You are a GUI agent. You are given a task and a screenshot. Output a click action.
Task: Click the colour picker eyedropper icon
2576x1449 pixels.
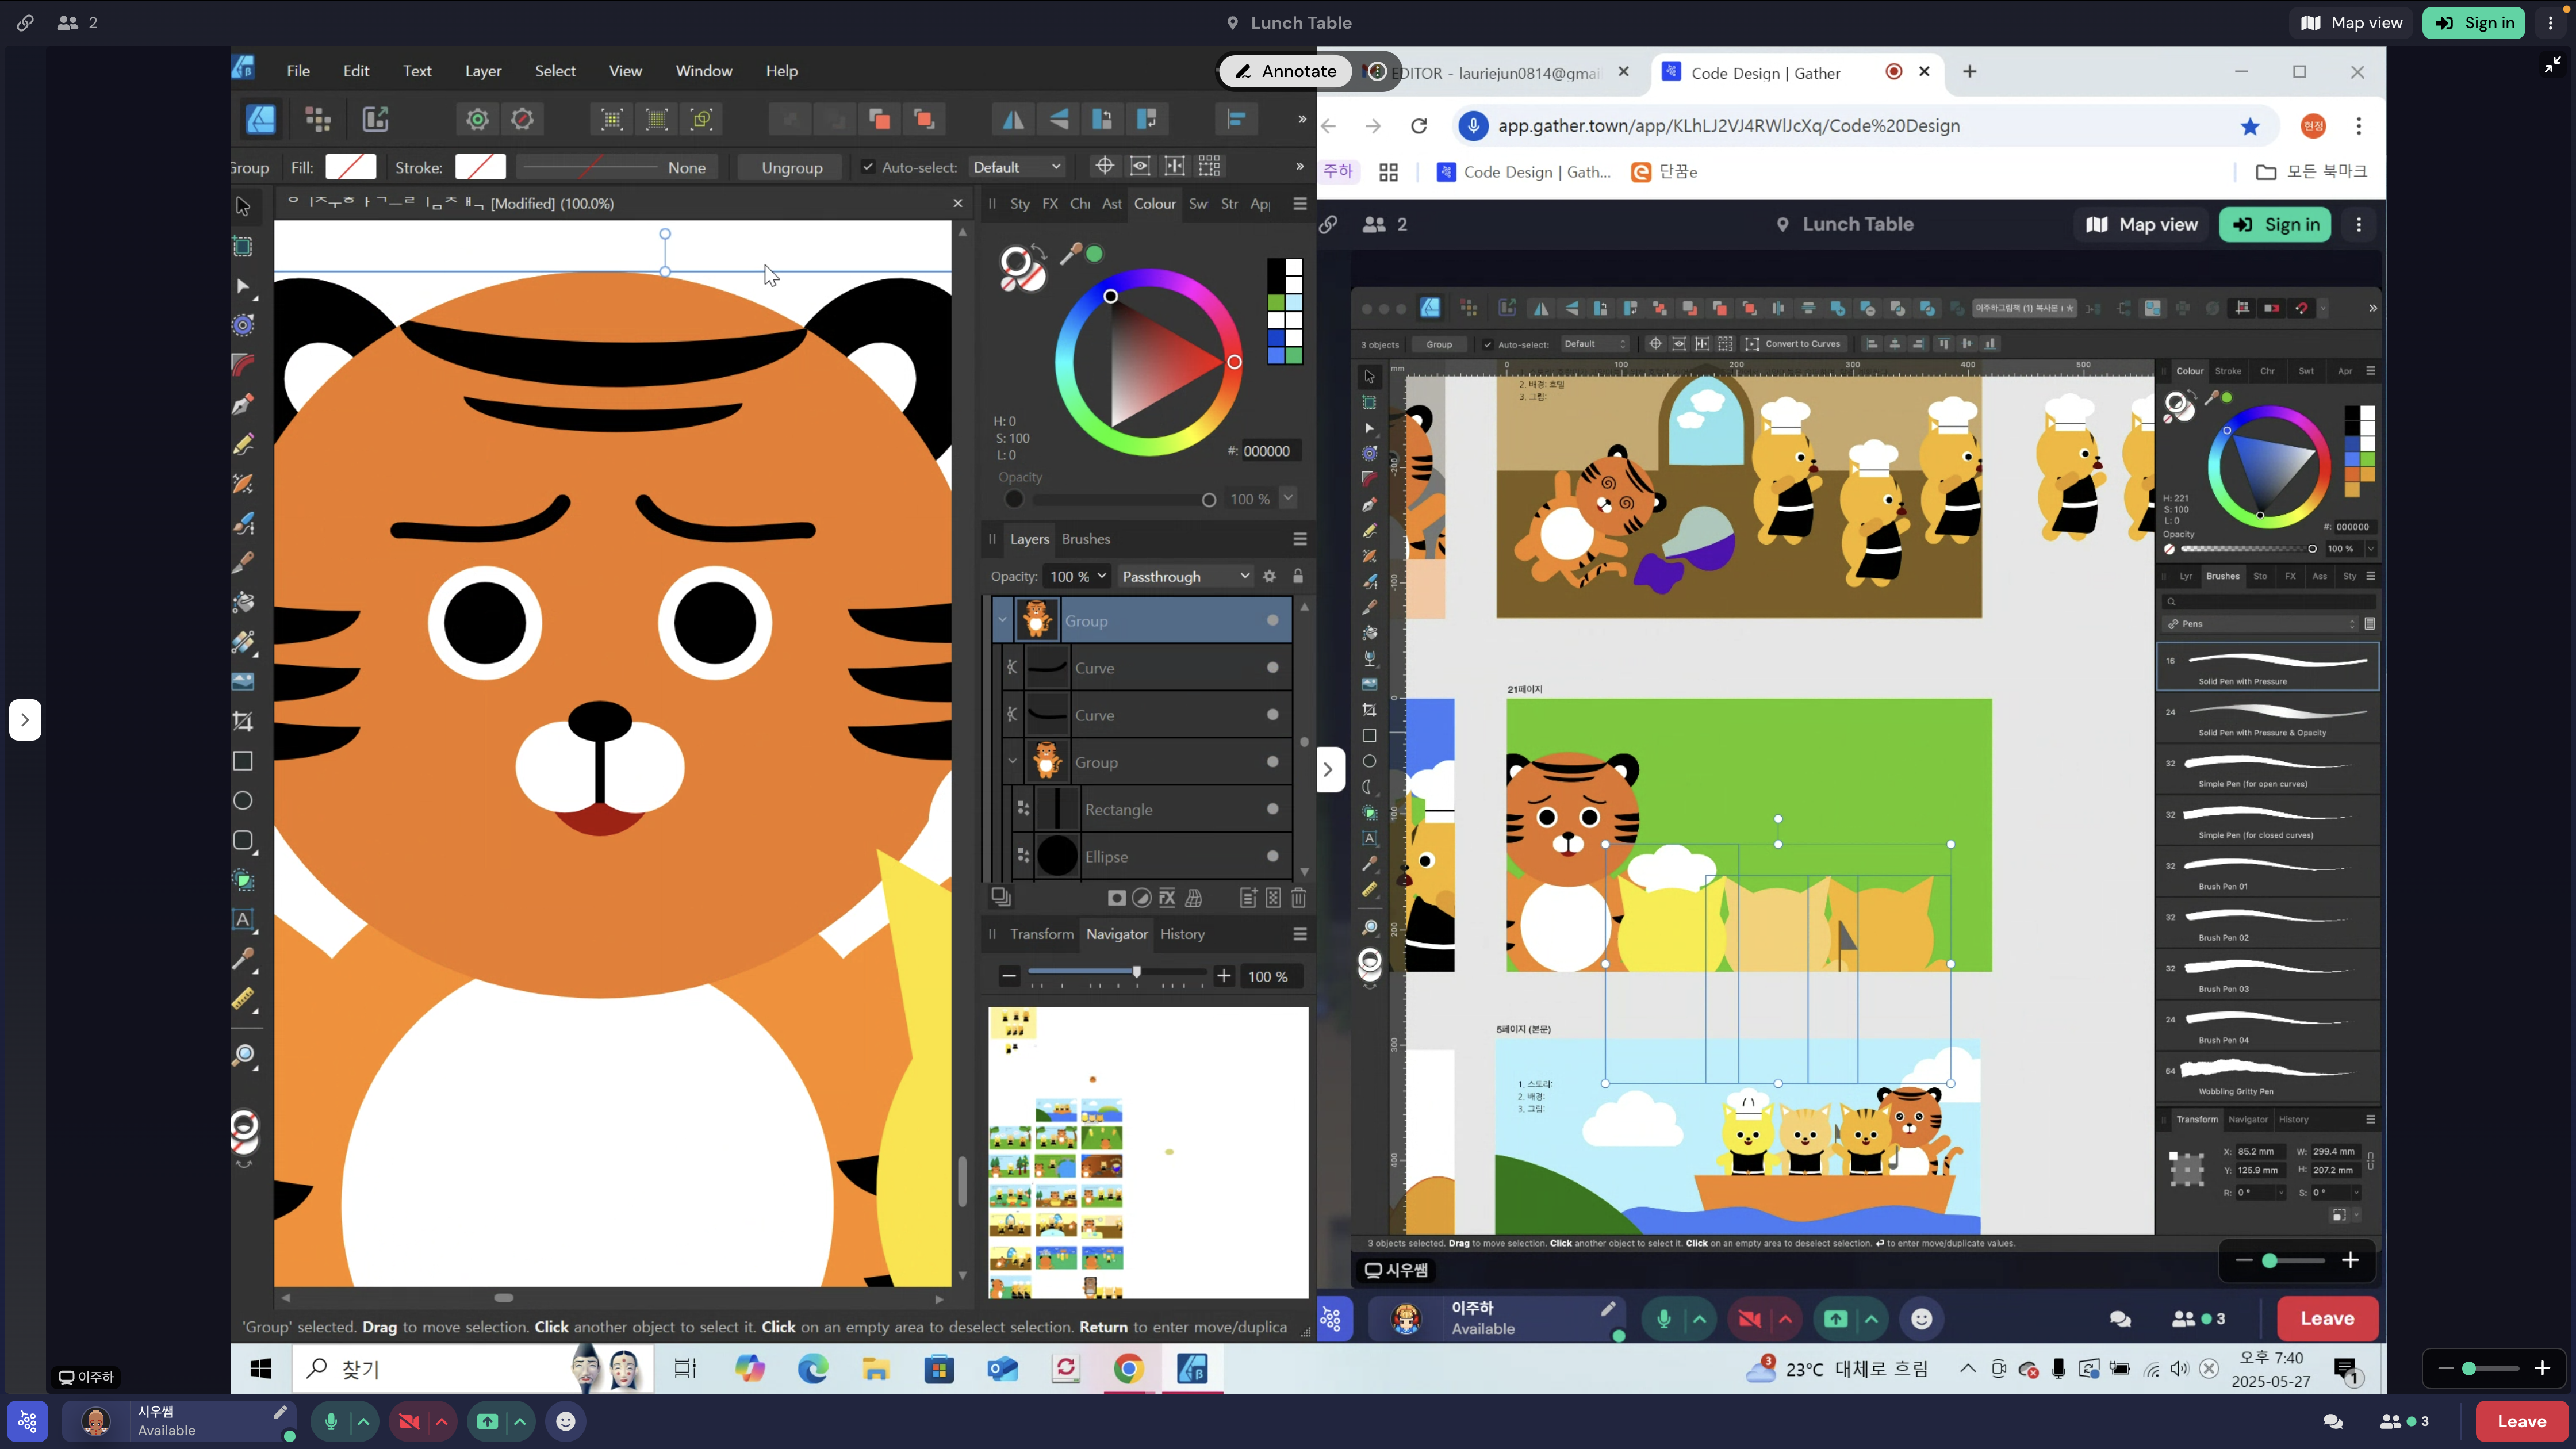click(1071, 254)
